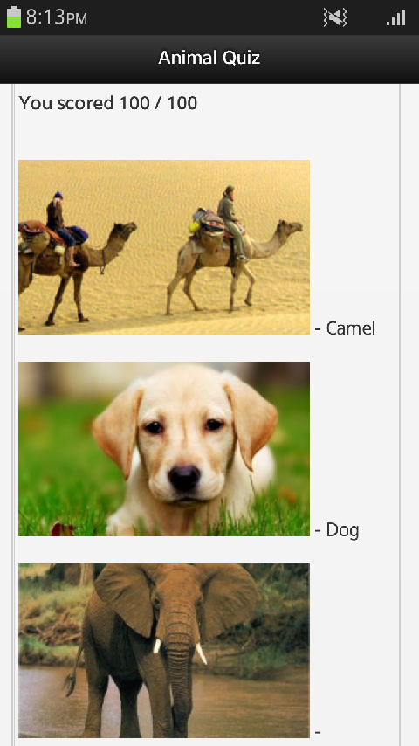
Task: Click the Animal Quiz title
Action: click(209, 58)
